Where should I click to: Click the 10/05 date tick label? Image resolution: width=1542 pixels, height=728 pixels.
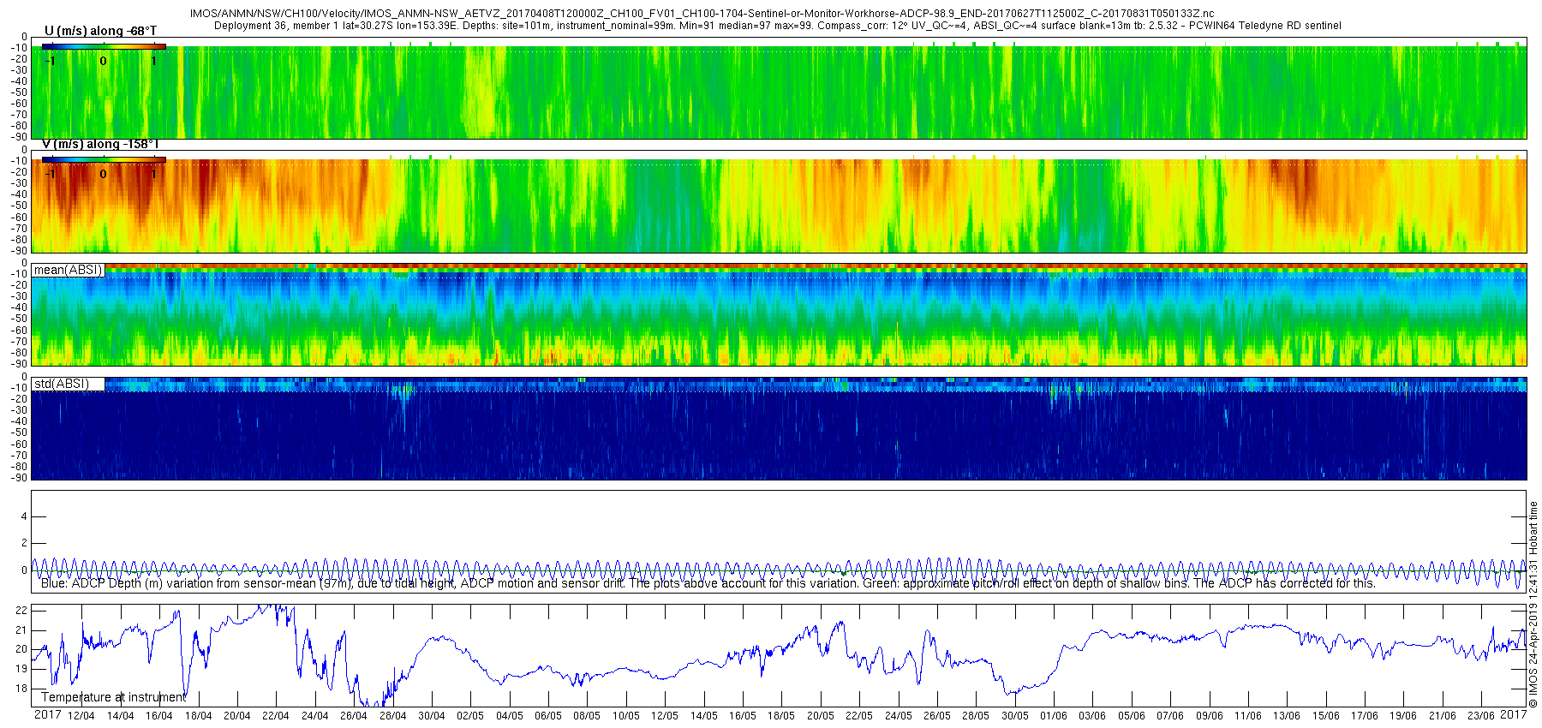tap(625, 716)
